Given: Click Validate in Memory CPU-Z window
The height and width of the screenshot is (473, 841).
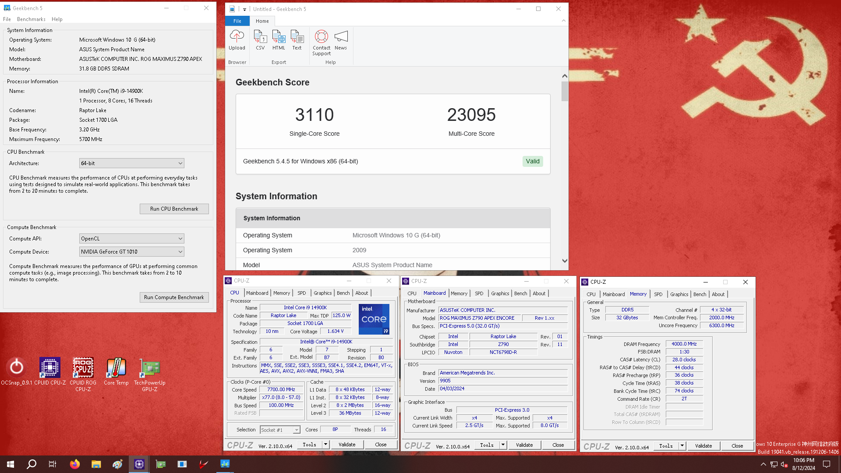Looking at the screenshot, I should pos(703,446).
